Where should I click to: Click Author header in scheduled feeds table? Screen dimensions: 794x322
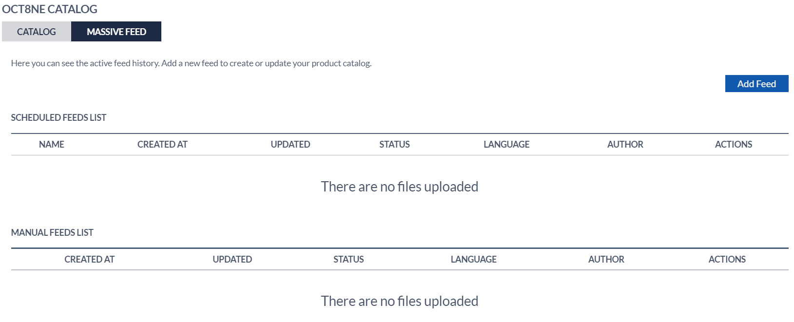(625, 144)
